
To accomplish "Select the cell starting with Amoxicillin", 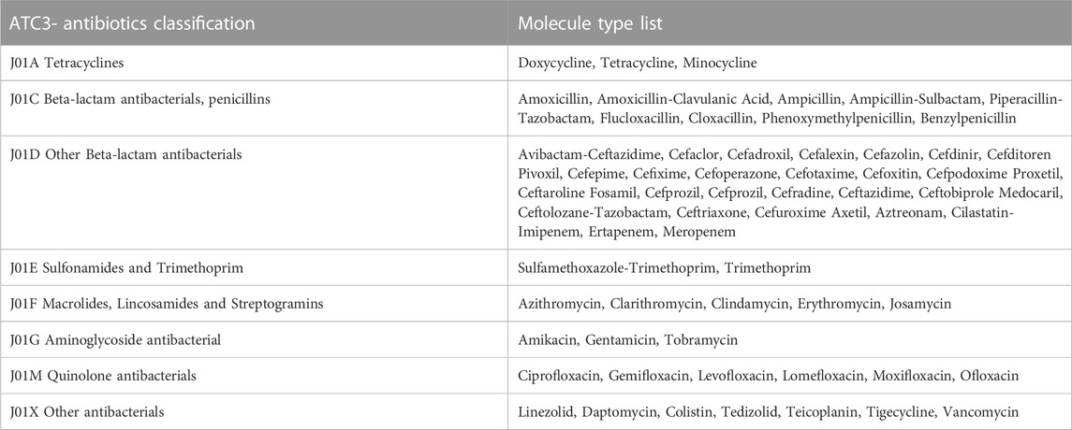I will (790, 108).
